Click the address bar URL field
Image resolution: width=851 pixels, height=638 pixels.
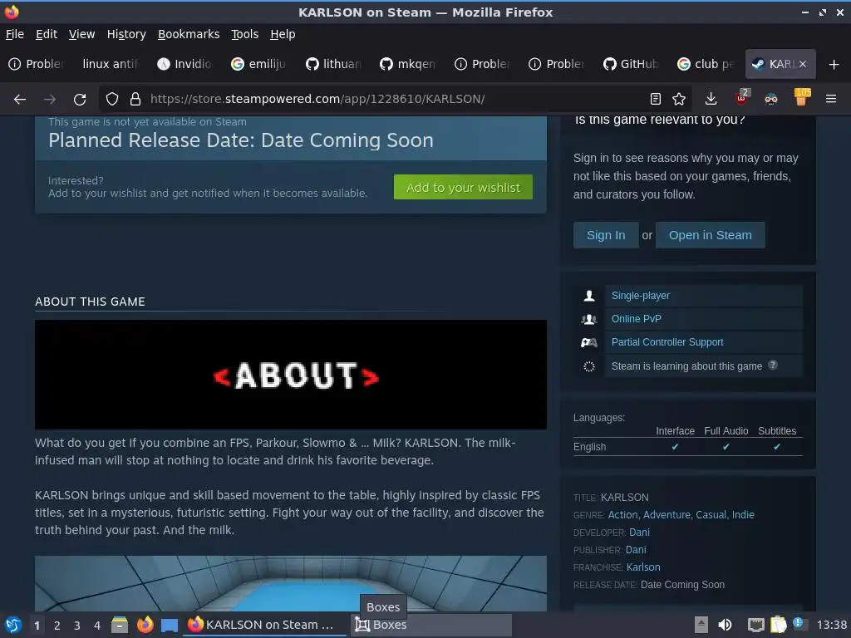(x=393, y=99)
